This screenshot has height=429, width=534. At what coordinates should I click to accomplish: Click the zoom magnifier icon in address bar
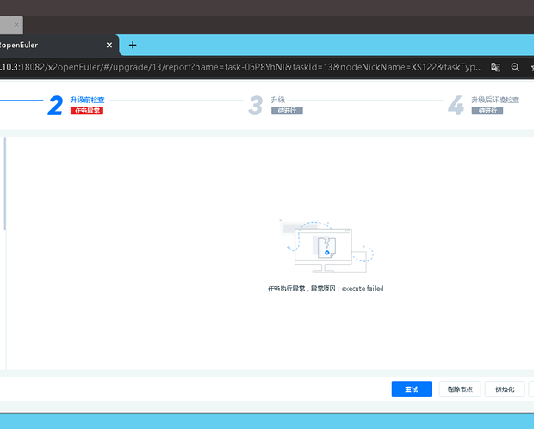click(515, 67)
